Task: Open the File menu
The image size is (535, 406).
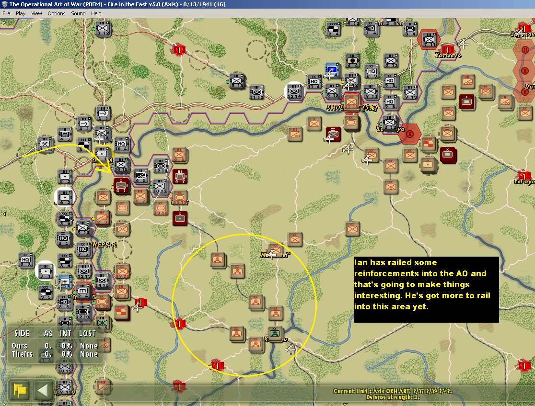Action: click(x=6, y=13)
